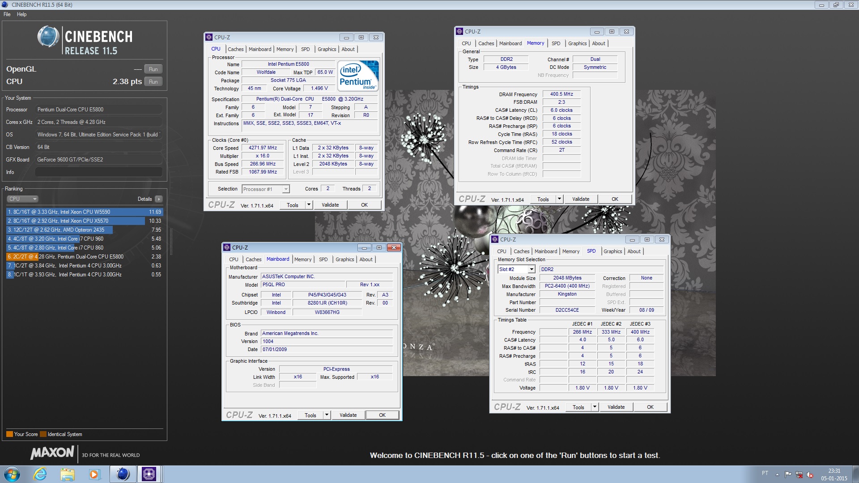Select ranking row AMD Opteron 2435
The width and height of the screenshot is (859, 483).
85,230
